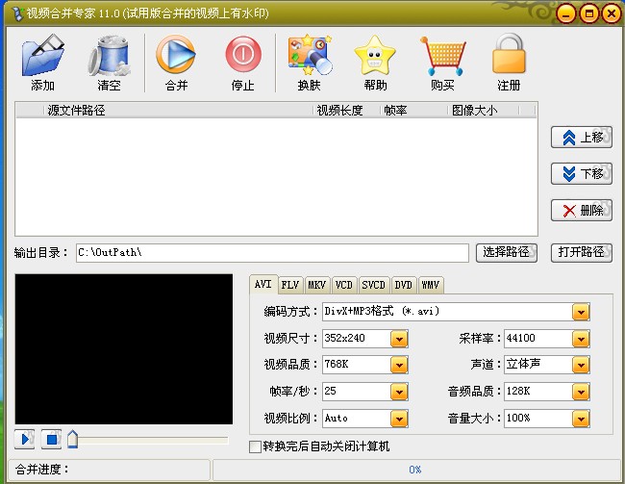Viewport: 625px width, 484px height.
Task: Open the 视频尺寸 352x240 dropdown
Action: pyautogui.click(x=399, y=339)
